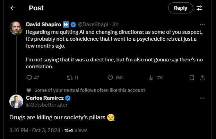Open more options on David Shapiro's post

(x=202, y=25)
